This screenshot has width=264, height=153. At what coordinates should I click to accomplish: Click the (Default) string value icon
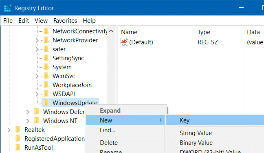point(124,42)
